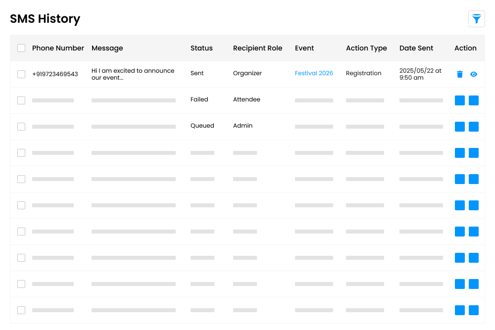This screenshot has width=495, height=330.
Task: Check the row for phone number +919723469543
Action: pos(21,74)
